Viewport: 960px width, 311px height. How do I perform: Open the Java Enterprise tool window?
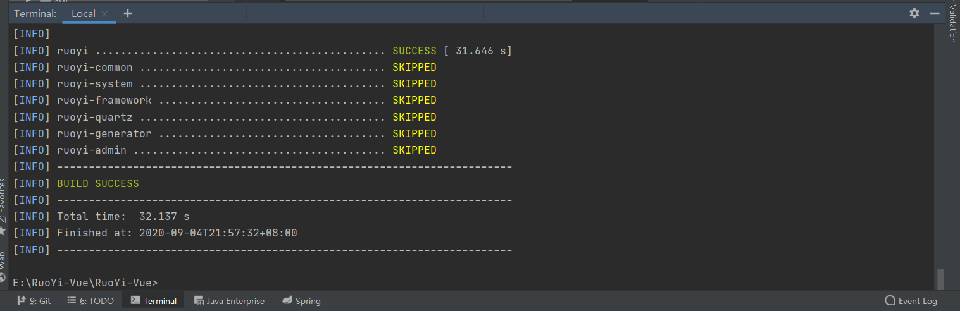229,301
